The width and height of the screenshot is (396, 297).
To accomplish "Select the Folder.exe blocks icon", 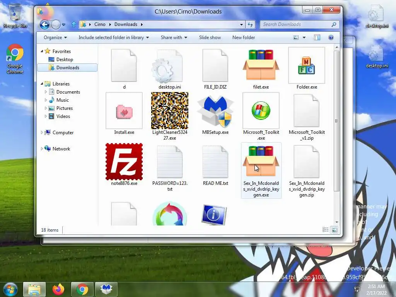I will click(x=306, y=65).
